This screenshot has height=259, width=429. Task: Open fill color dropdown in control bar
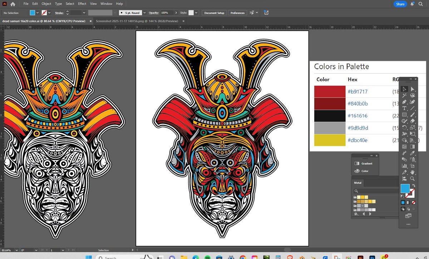click(x=38, y=12)
